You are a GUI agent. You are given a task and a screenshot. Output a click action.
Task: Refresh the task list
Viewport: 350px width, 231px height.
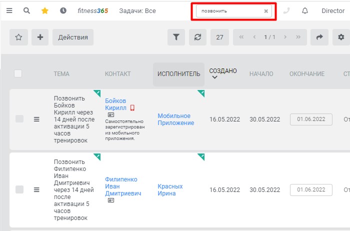[x=197, y=37]
